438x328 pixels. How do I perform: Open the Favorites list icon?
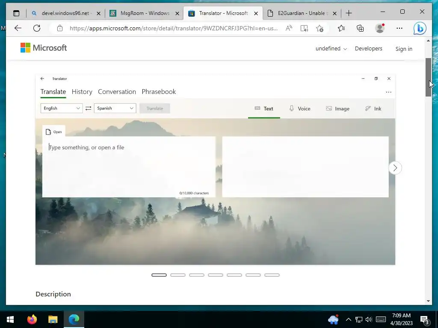(x=341, y=28)
